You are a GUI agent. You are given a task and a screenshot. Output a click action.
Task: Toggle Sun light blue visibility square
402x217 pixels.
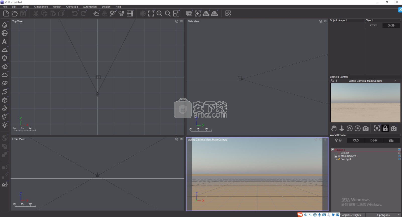(399, 159)
